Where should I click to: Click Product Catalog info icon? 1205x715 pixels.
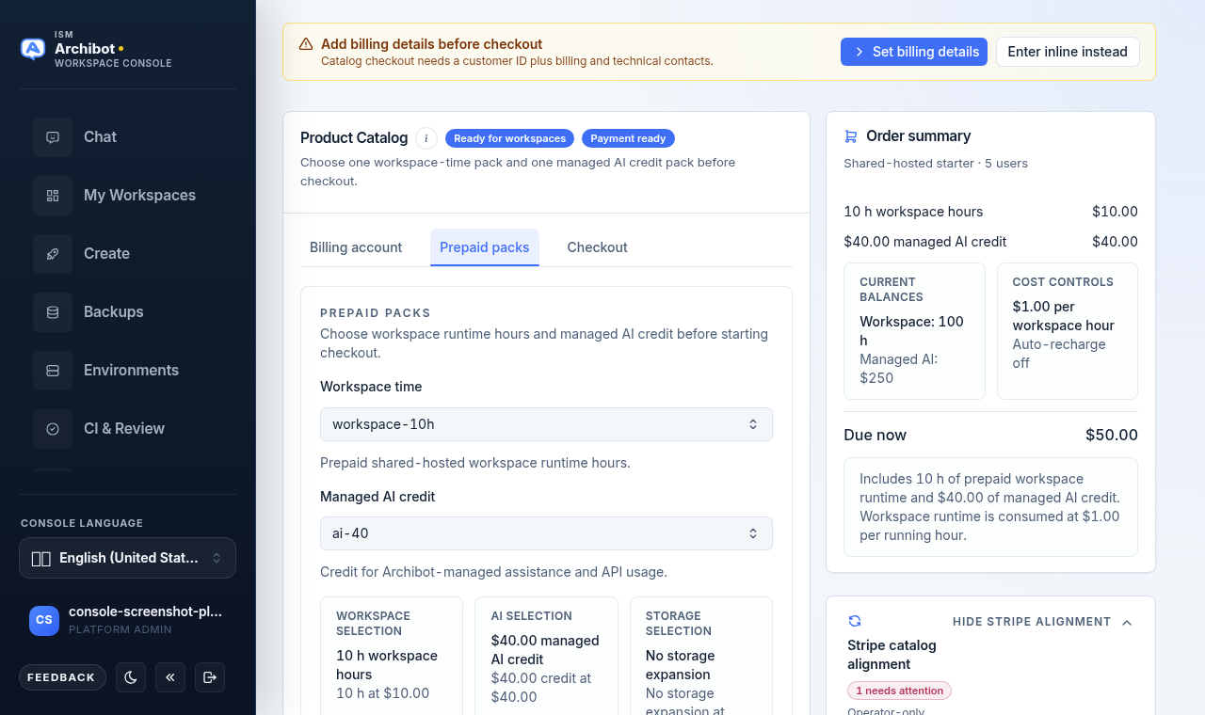[x=426, y=138]
